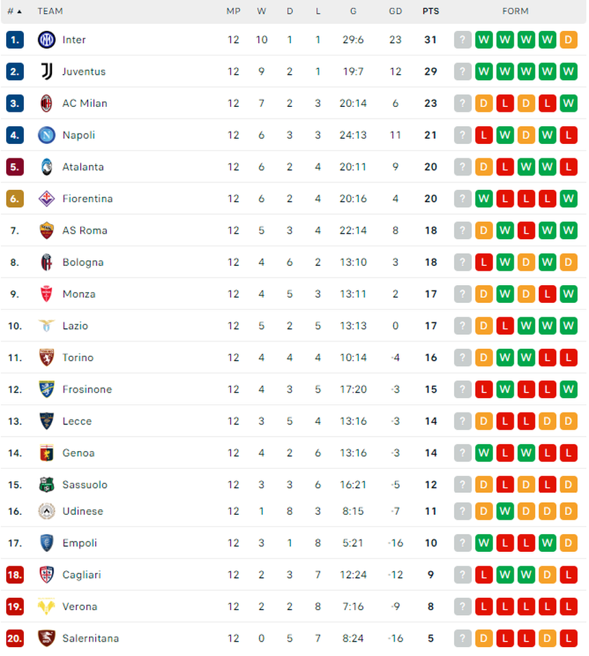
Task: Click the Torino bull logo
Action: [x=47, y=357]
